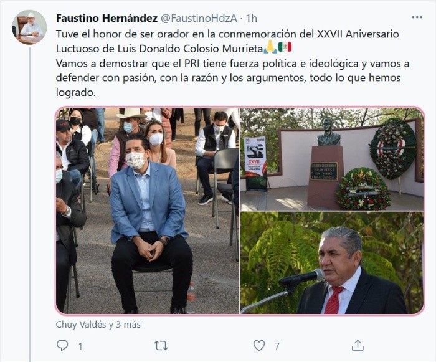Retweet this post using the arrows icon
The image size is (436, 362).
161,346
